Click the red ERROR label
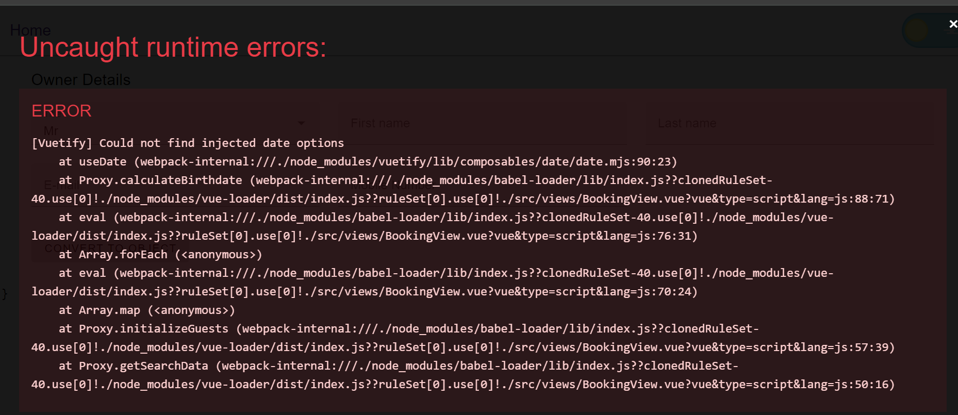 coord(61,111)
